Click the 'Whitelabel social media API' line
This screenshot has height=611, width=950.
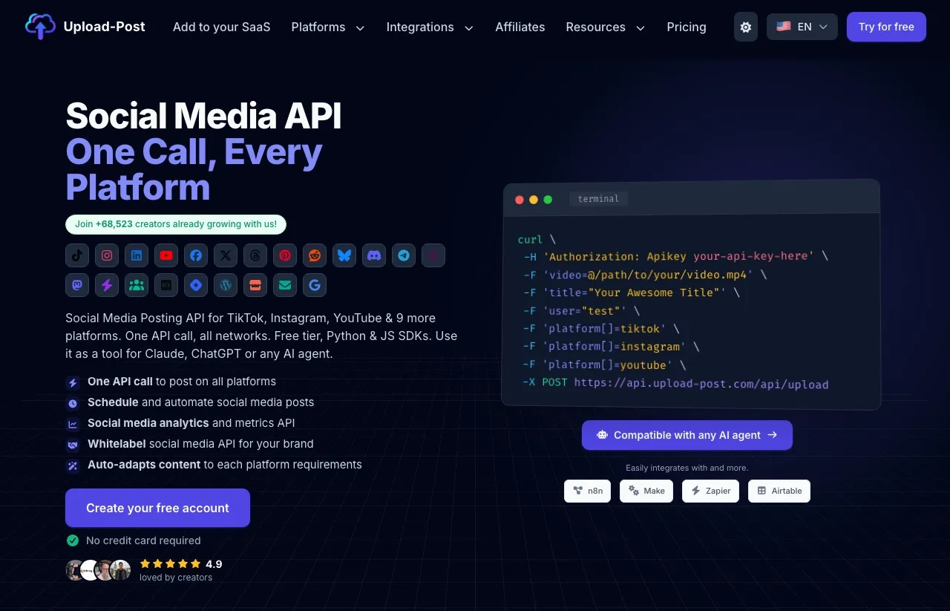point(200,444)
